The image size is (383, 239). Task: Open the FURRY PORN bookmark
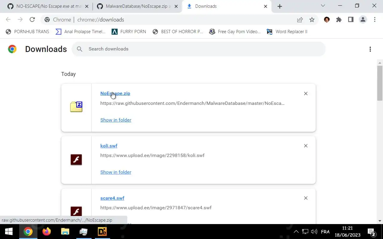click(129, 32)
